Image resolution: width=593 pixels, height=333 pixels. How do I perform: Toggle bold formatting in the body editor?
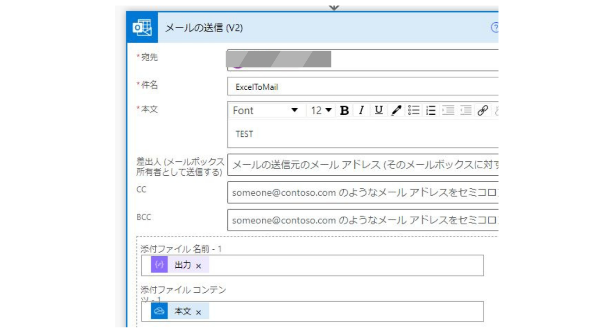[344, 111]
